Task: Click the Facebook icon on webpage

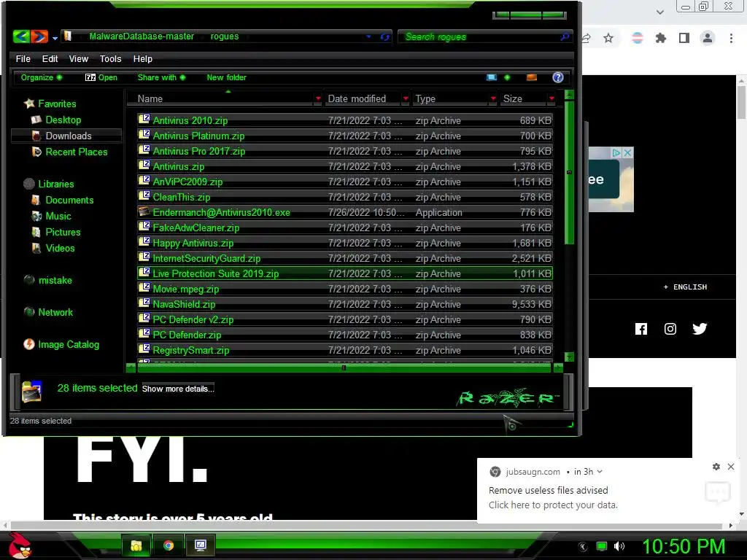Action: tap(641, 329)
